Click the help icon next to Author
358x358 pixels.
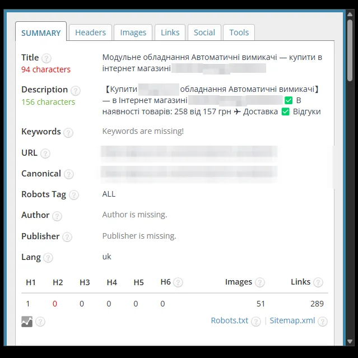click(57, 216)
